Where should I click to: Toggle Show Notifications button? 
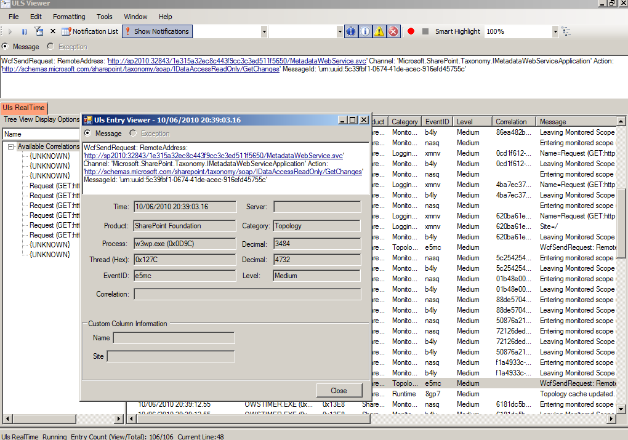157,31
